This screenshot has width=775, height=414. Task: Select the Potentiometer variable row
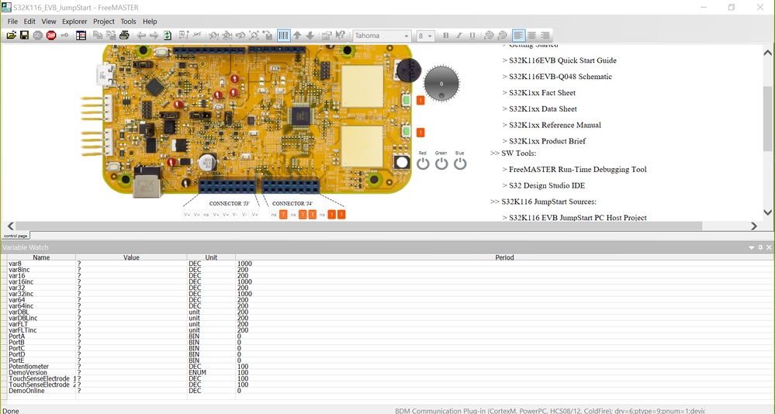click(387, 367)
